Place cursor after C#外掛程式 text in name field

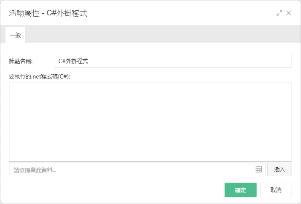point(88,61)
